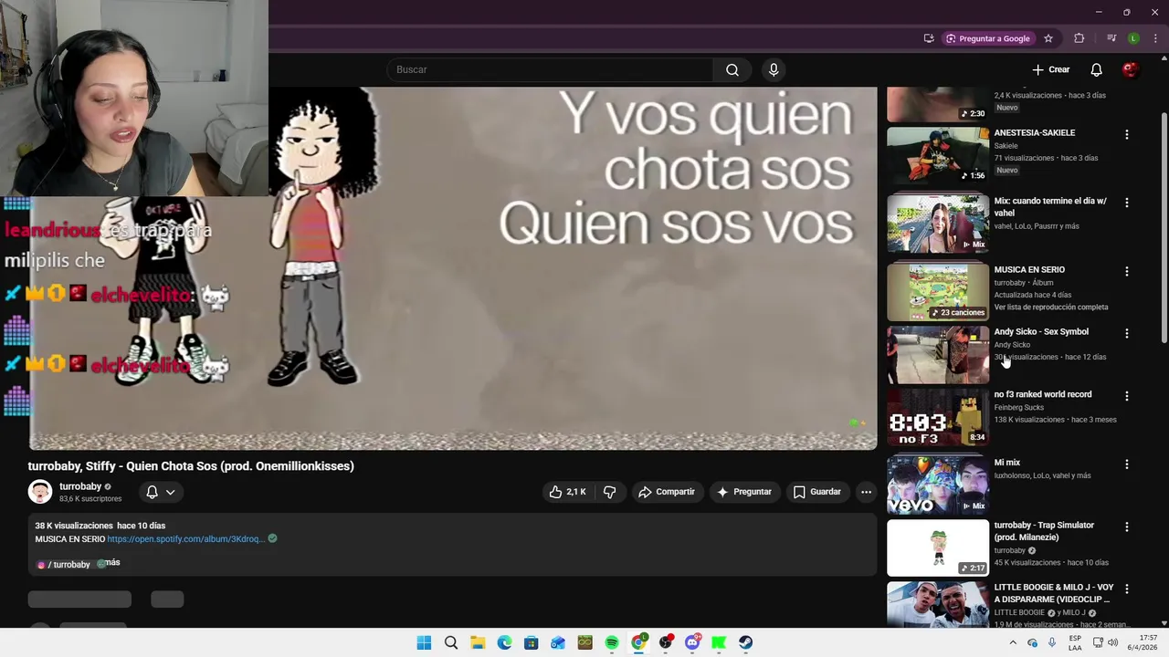
Task: Open Steam from taskbar
Action: tap(746, 642)
